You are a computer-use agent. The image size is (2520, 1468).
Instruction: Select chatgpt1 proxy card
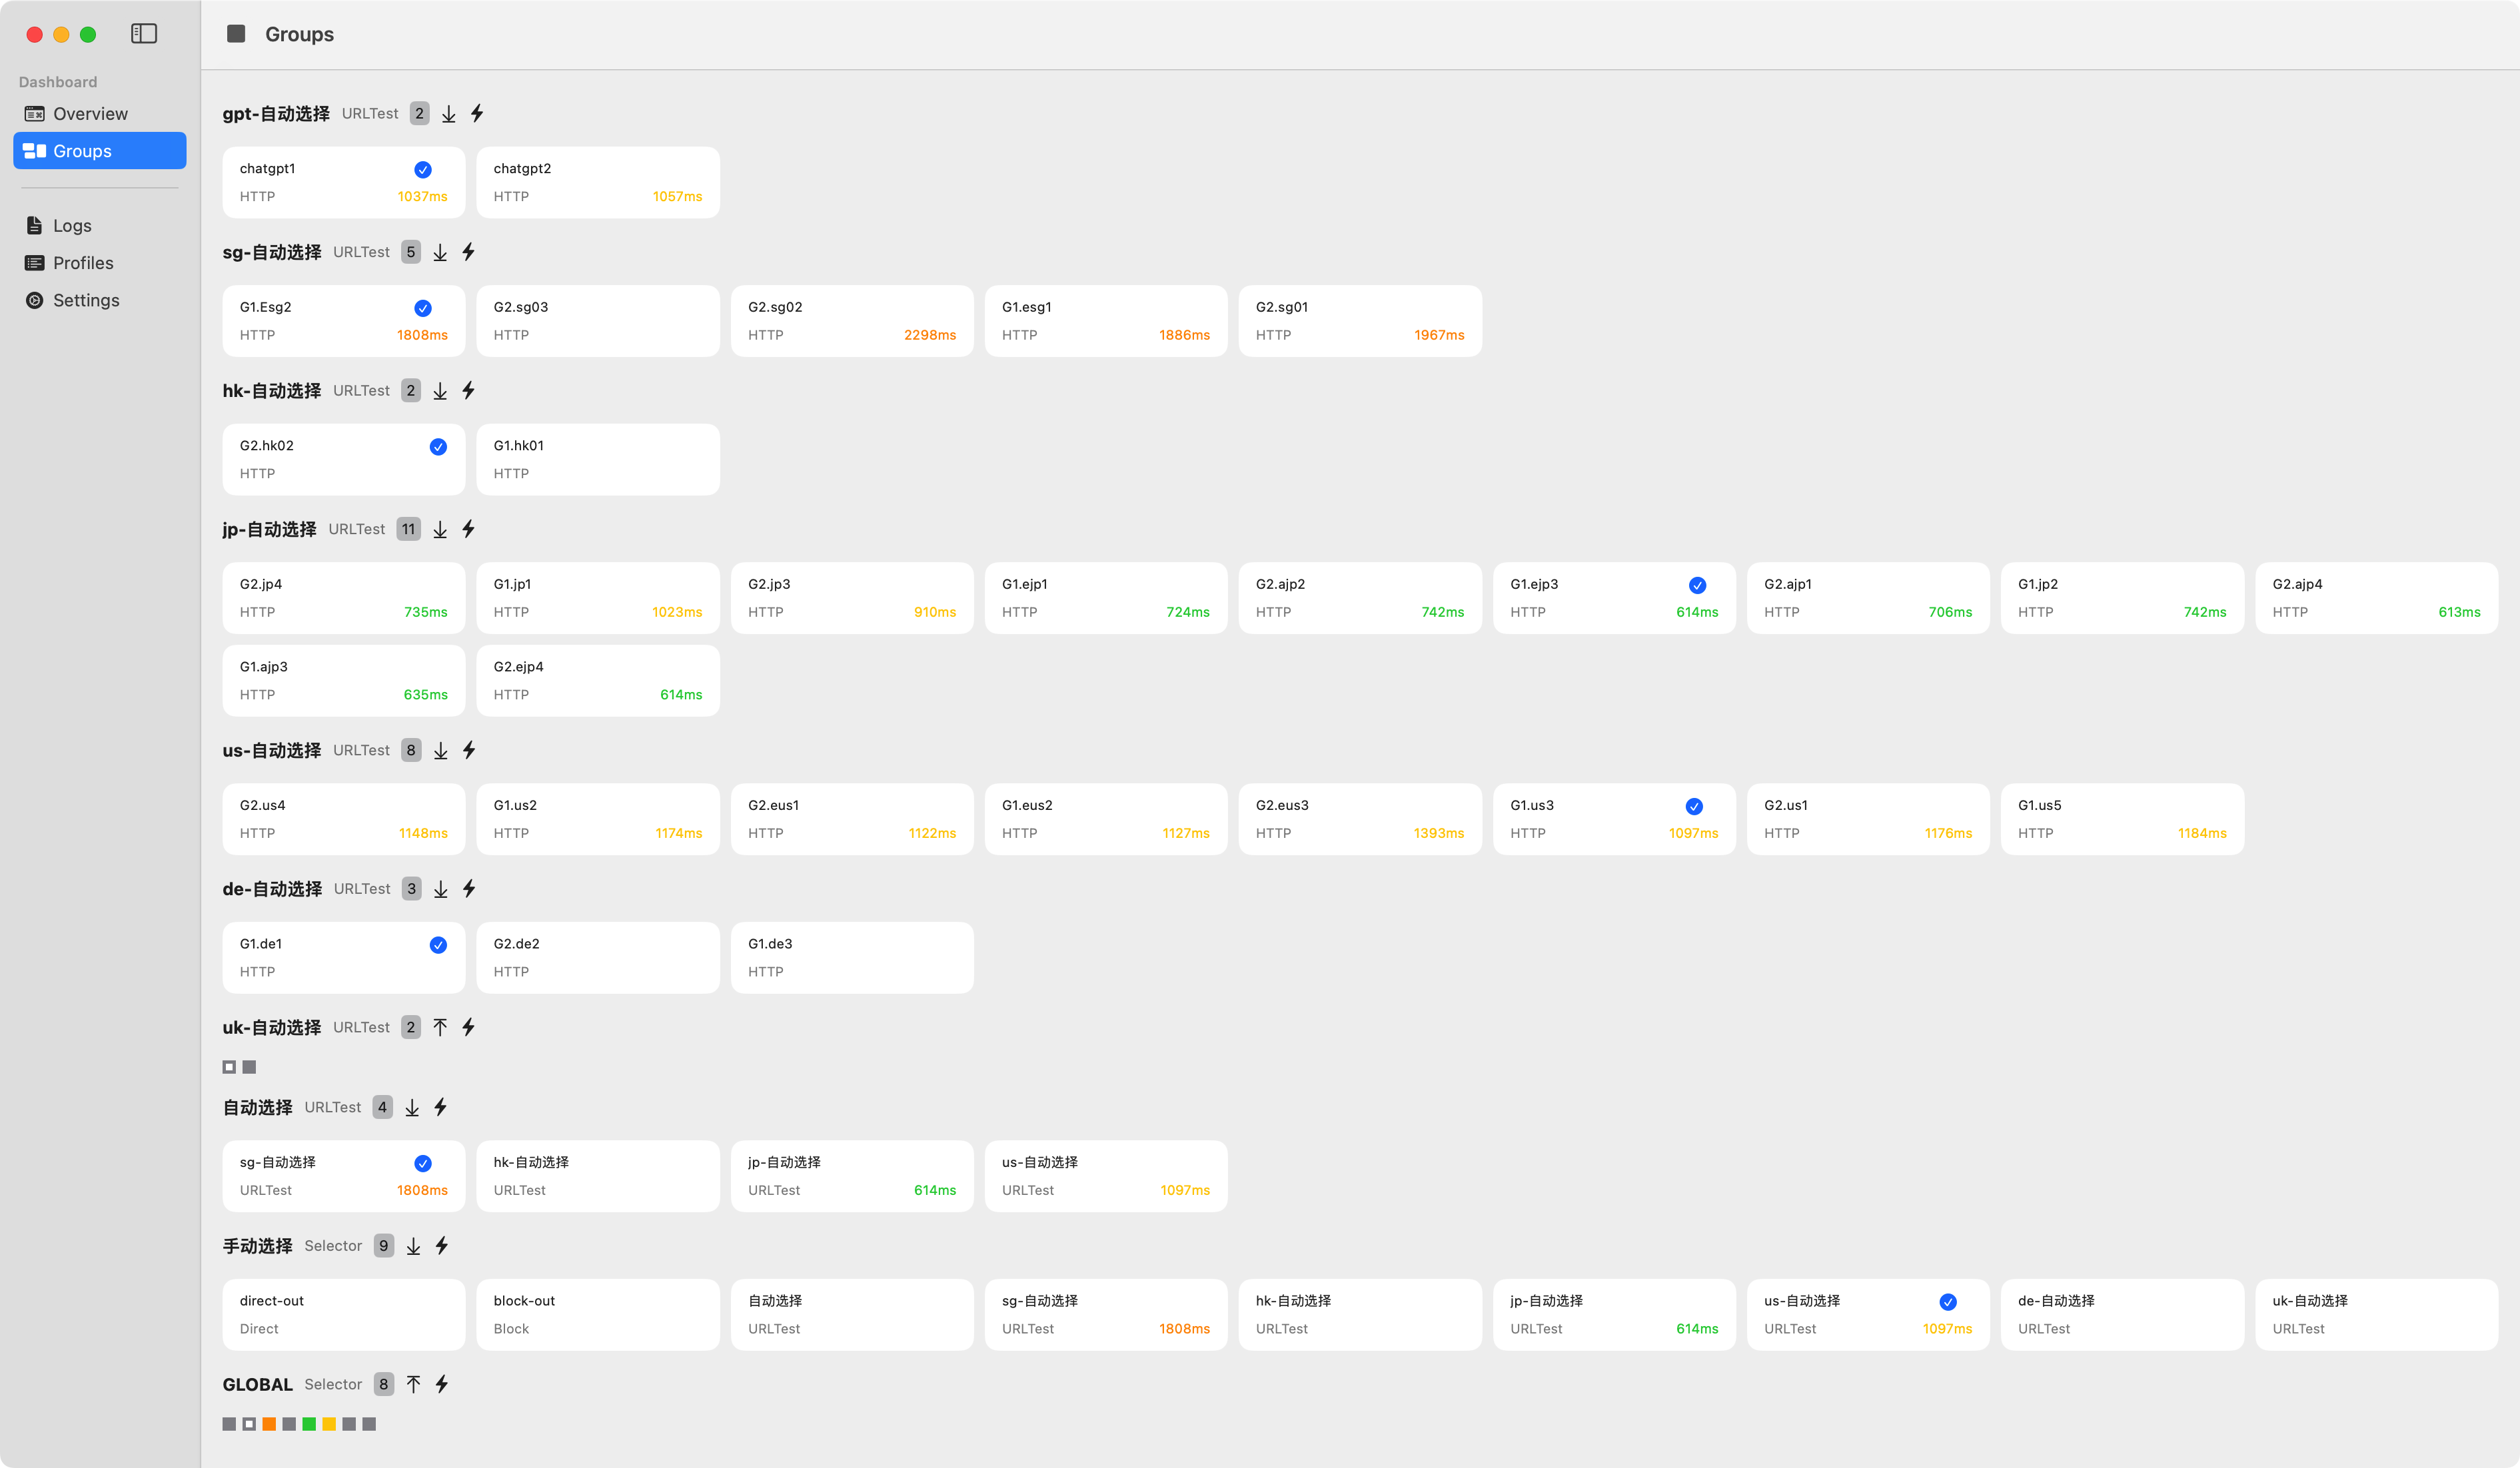pyautogui.click(x=344, y=183)
